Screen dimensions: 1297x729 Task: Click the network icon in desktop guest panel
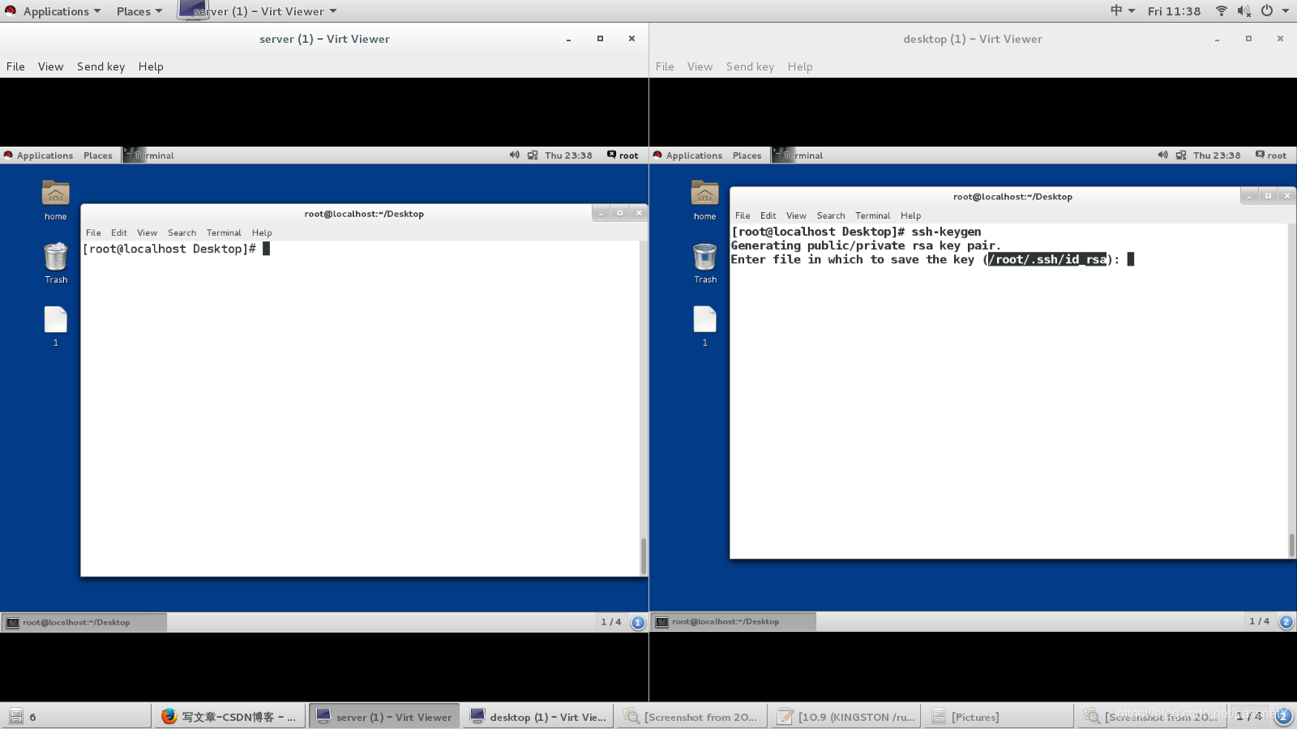1181,155
